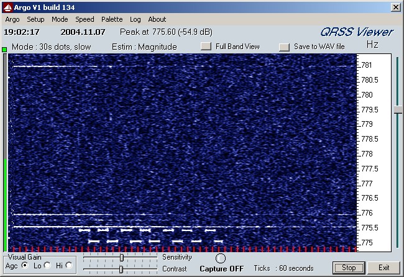Image resolution: width=404 pixels, height=277 pixels.
Task: Click the 19:02:17 time display
Action: point(22,32)
